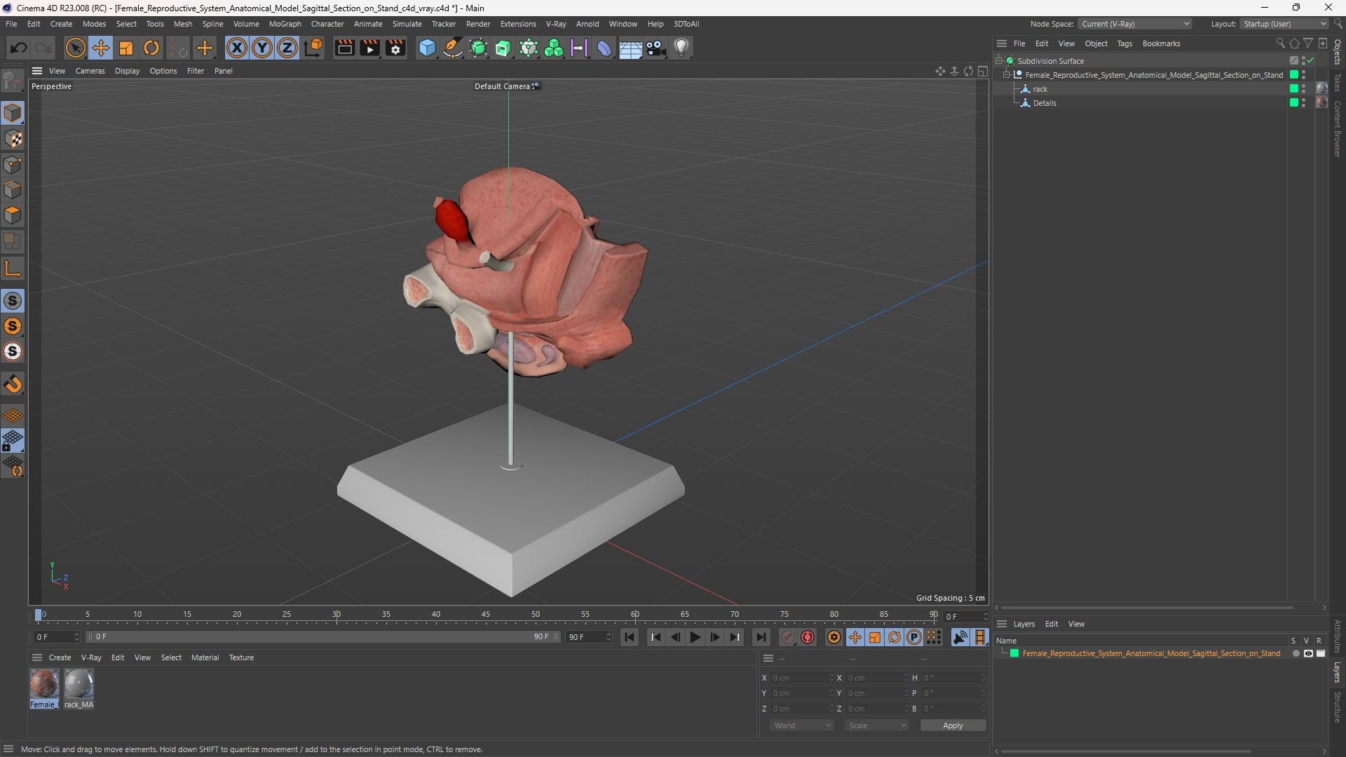The image size is (1346, 757).
Task: Open the Spline Pen tool
Action: [x=453, y=48]
